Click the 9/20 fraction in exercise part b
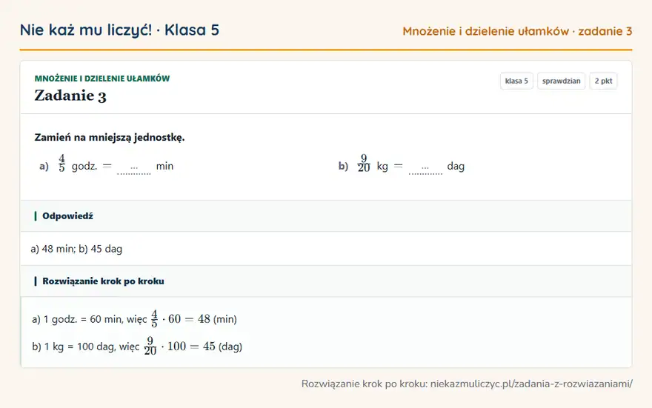652x408 pixels. (x=364, y=164)
